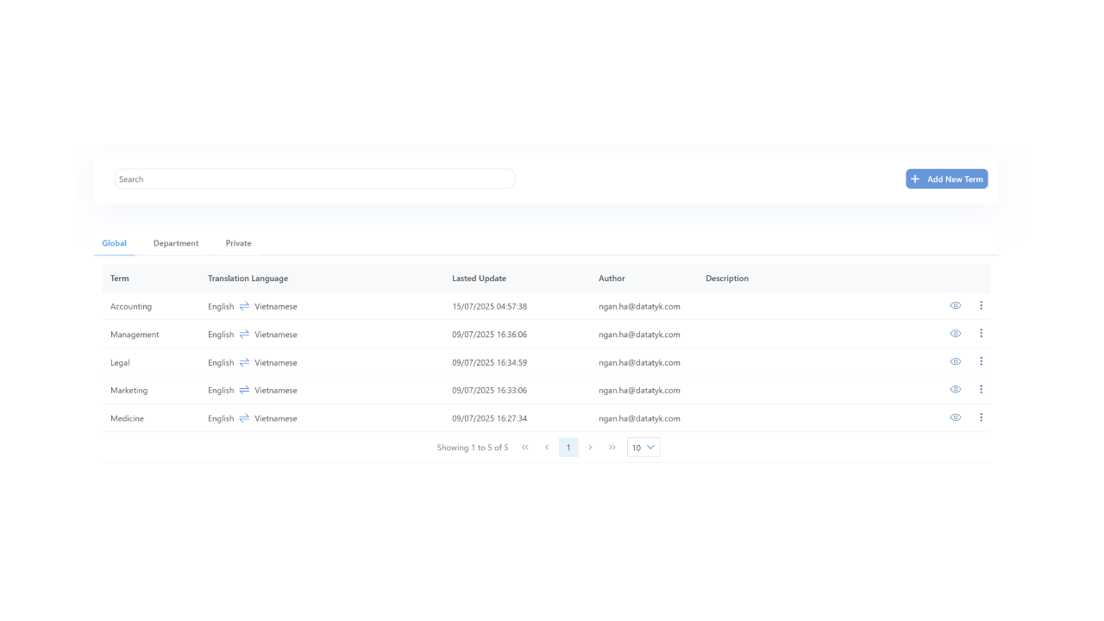Focus the Search input field
Viewport: 1104px width, 621px height.
(315, 179)
